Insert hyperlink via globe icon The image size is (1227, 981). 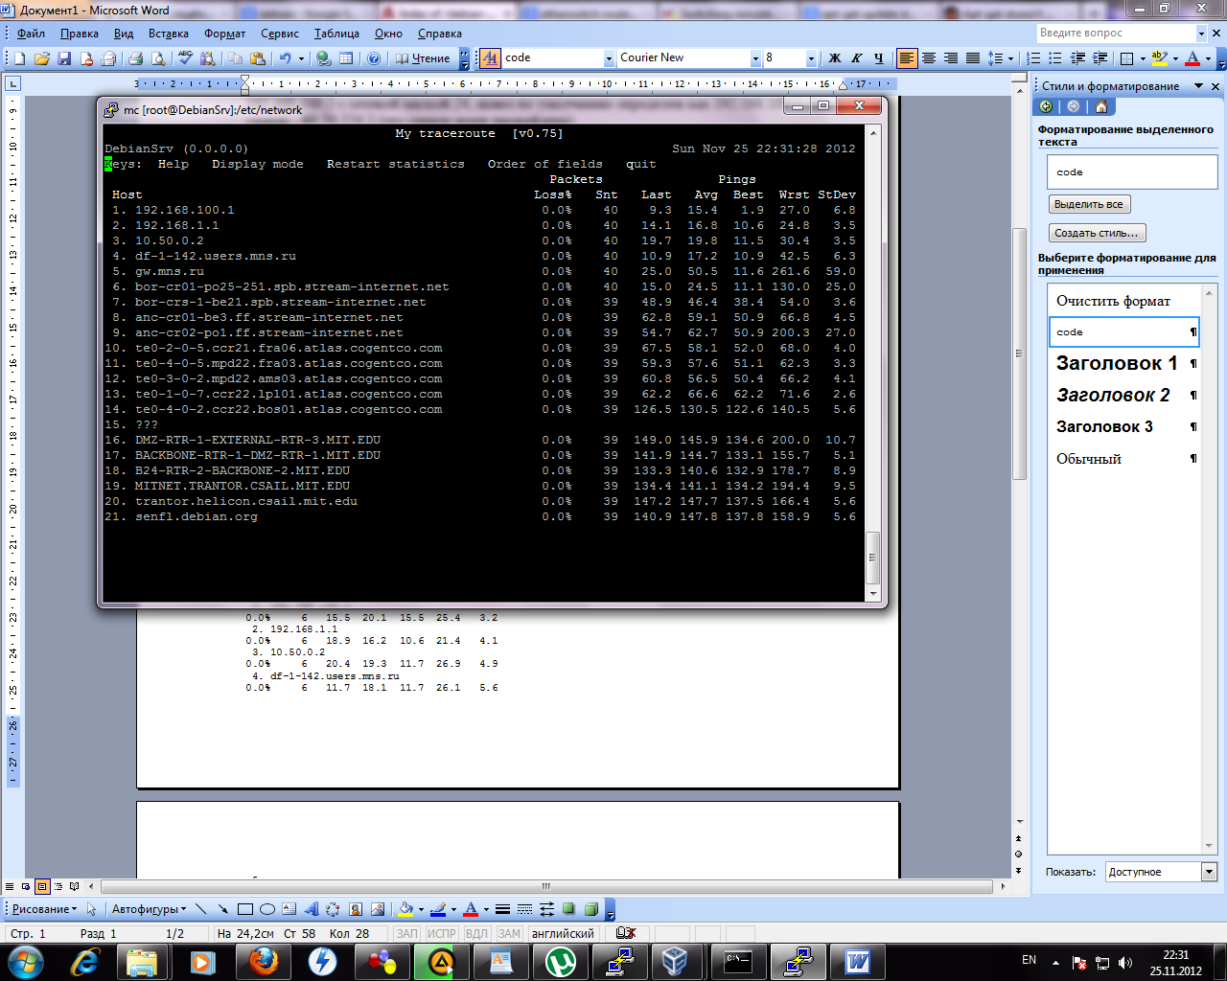point(324,58)
